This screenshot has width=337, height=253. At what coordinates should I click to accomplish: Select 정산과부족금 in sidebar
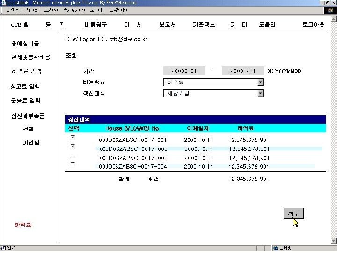(x=28, y=116)
